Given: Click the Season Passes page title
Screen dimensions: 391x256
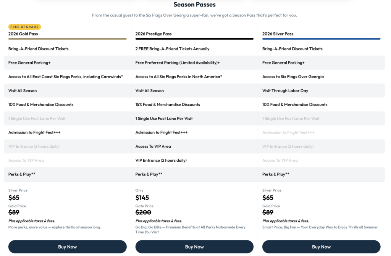Looking at the screenshot, I should point(195,5).
